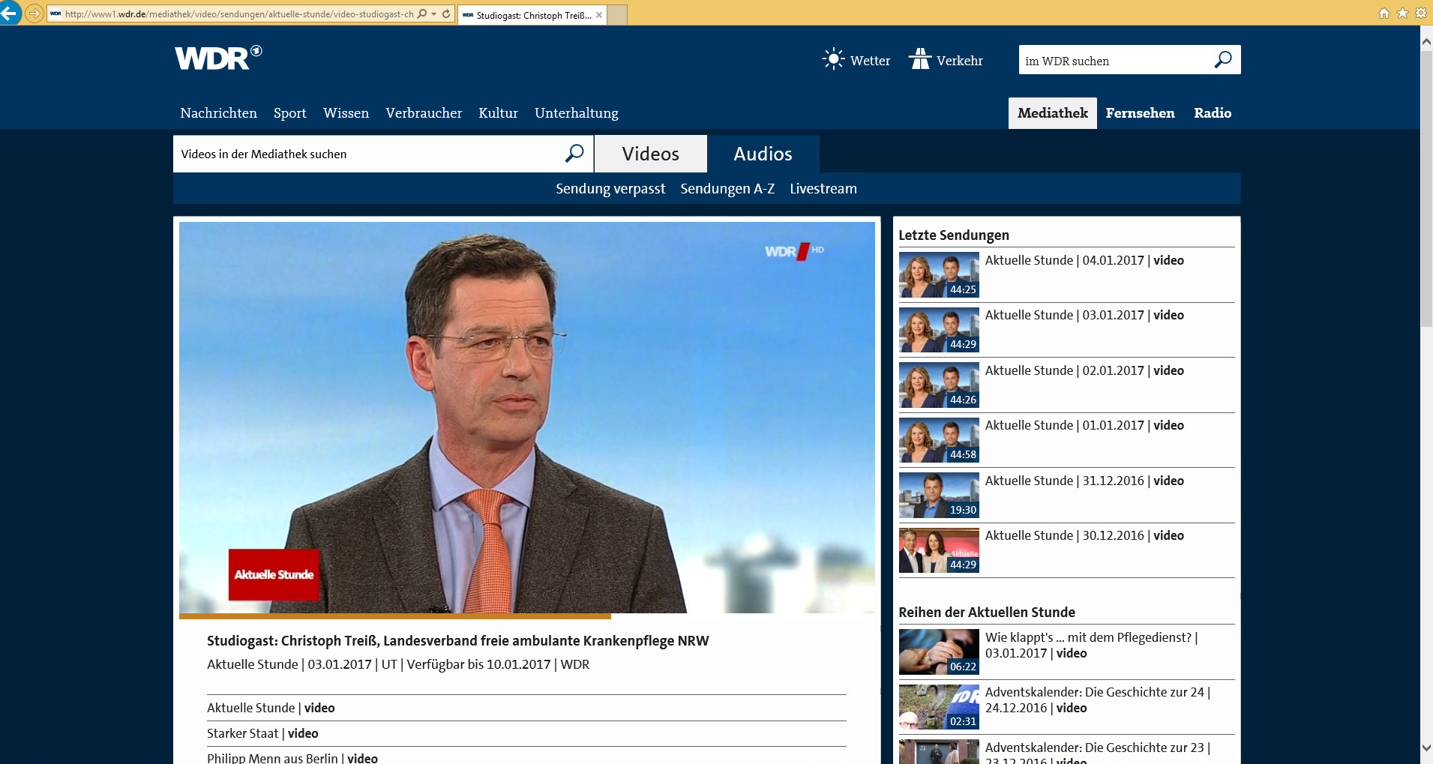Click the 'Videos in der Mediathek suchen' field
Viewport: 1433px width, 764px height.
pos(367,154)
